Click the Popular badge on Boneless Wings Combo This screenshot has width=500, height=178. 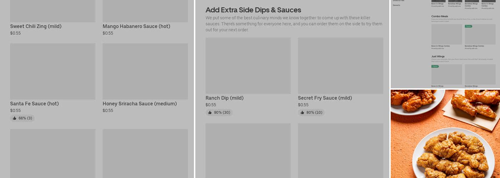coord(468,26)
